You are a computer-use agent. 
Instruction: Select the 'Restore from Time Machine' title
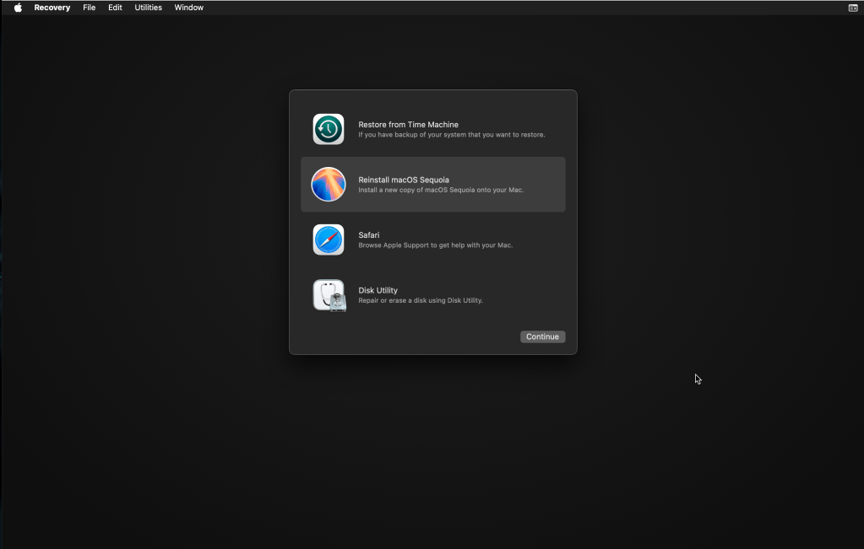pos(408,125)
